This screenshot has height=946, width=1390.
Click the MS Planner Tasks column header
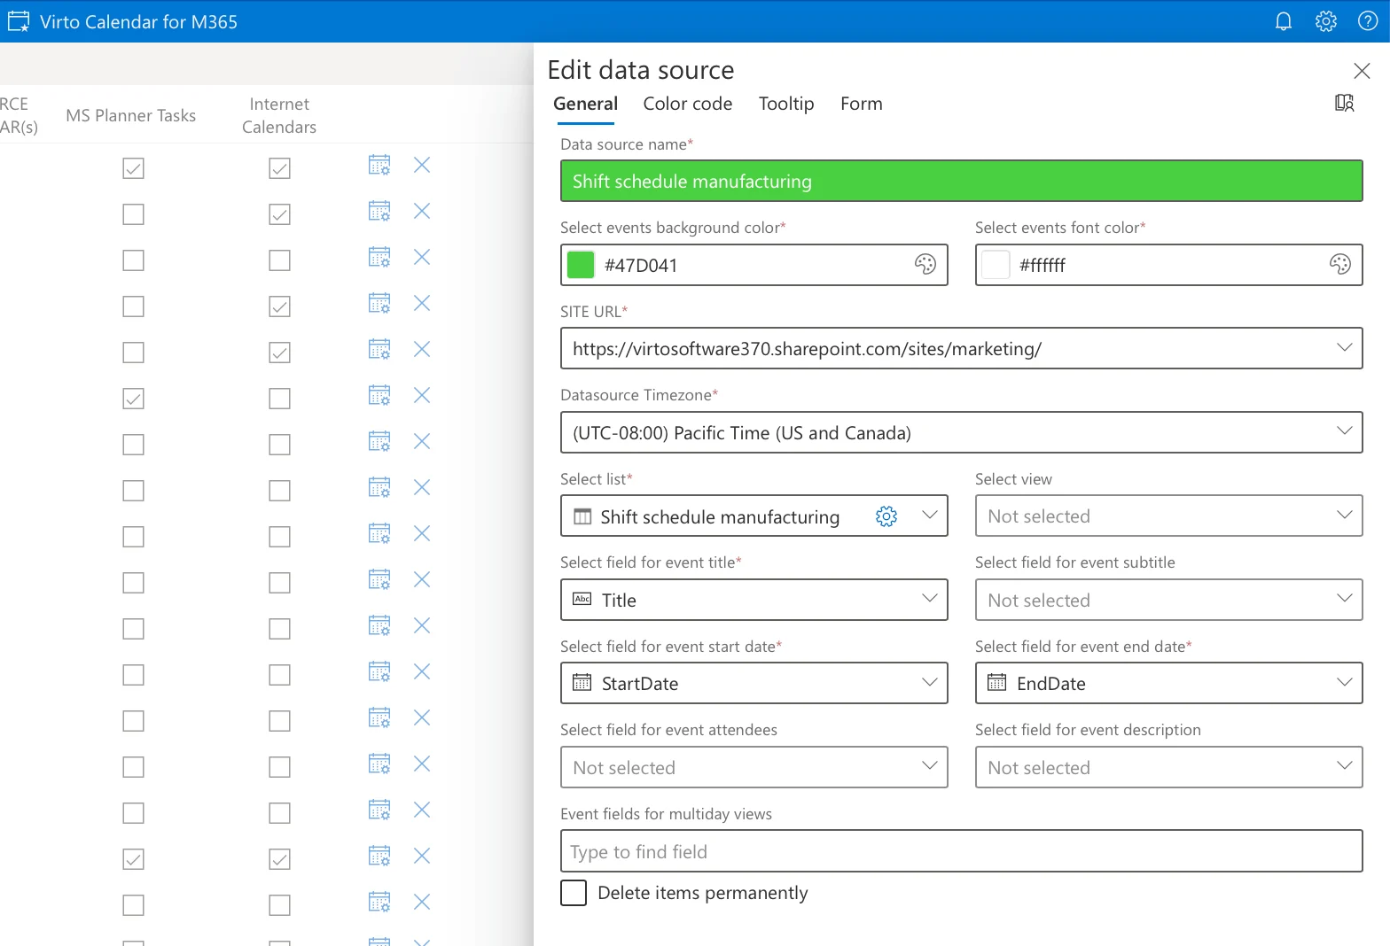[x=131, y=116]
